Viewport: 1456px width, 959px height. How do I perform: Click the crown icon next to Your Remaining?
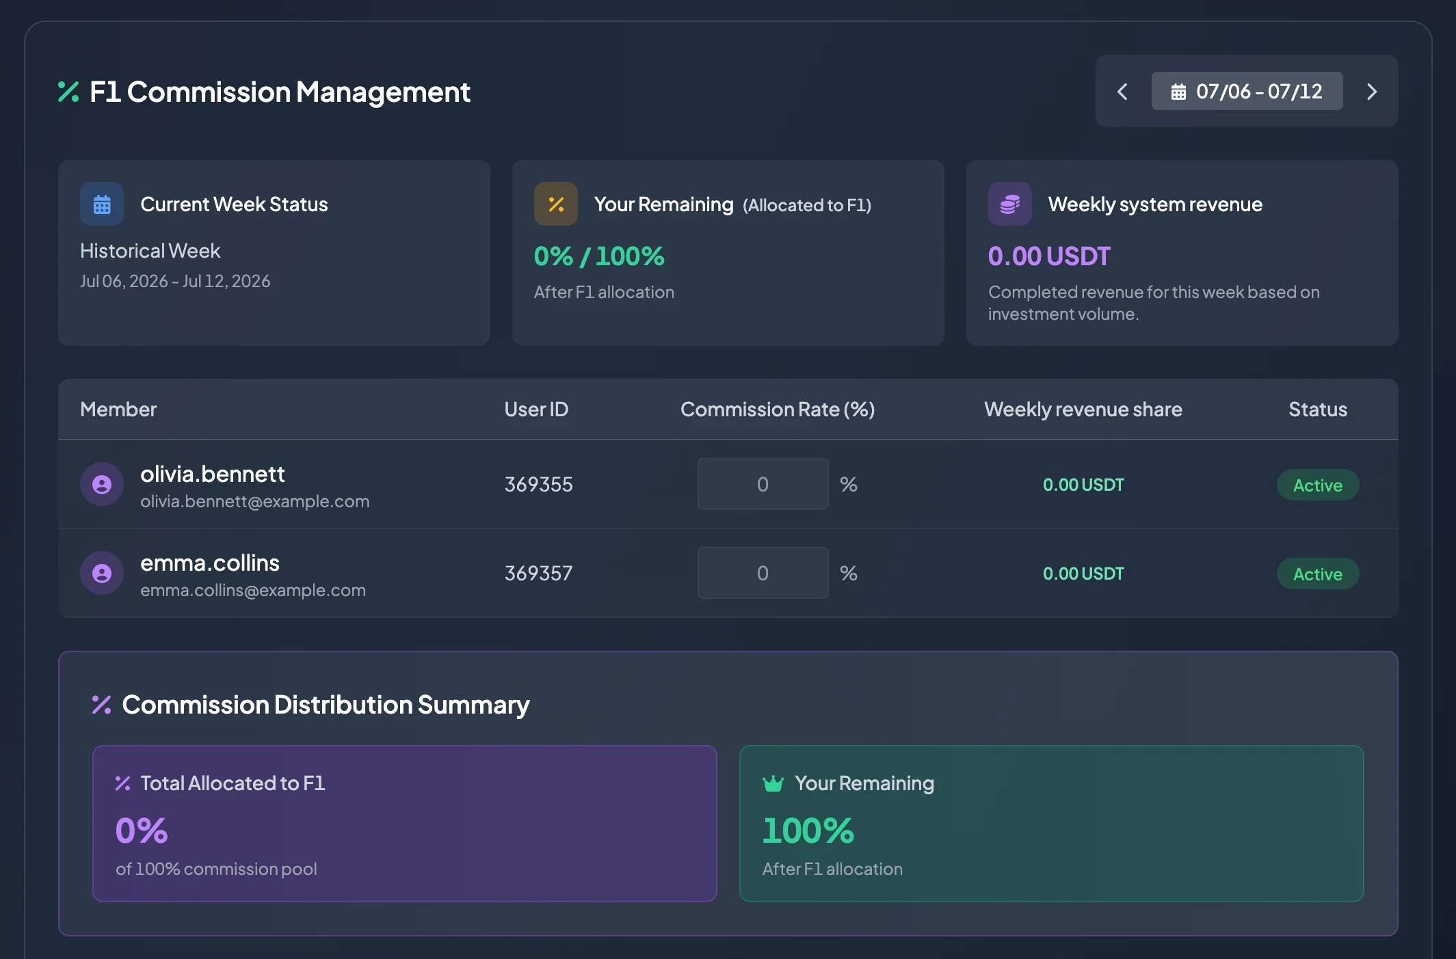773,783
